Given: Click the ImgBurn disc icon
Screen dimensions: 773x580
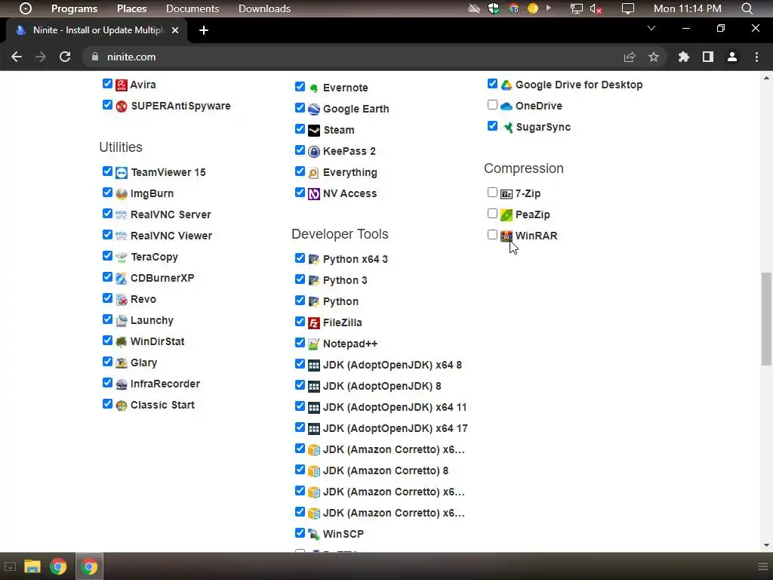Looking at the screenshot, I should tap(122, 194).
